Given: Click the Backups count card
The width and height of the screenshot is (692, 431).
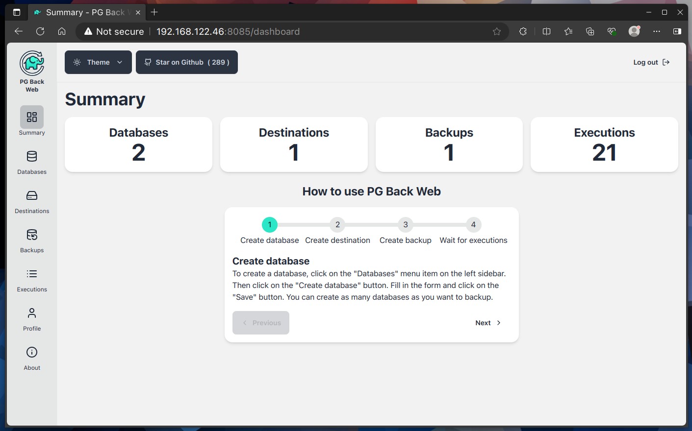Looking at the screenshot, I should 449,144.
